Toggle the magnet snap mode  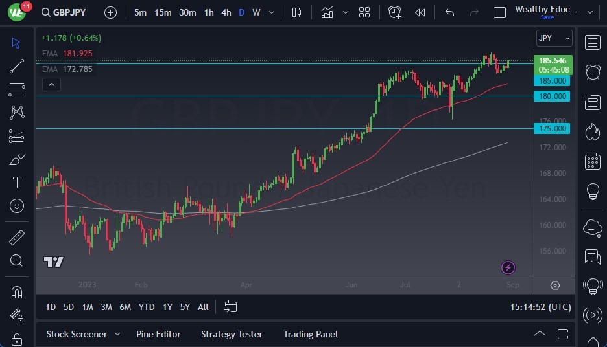(x=17, y=292)
